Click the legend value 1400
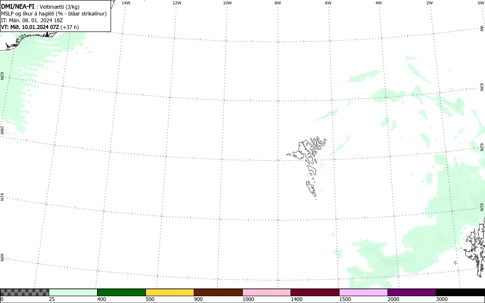 coord(297,299)
